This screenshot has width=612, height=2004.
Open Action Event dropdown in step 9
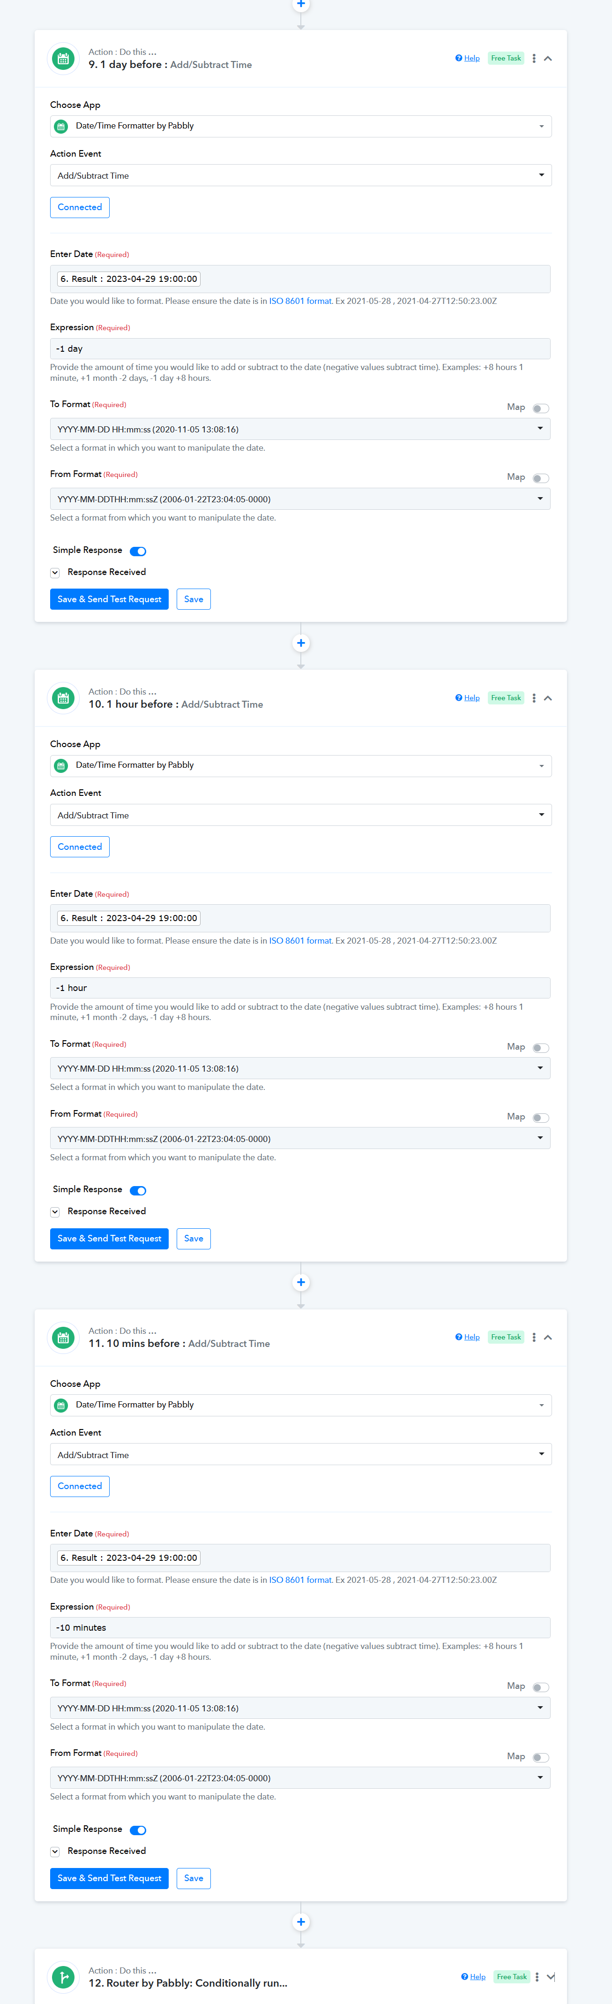[x=300, y=176]
